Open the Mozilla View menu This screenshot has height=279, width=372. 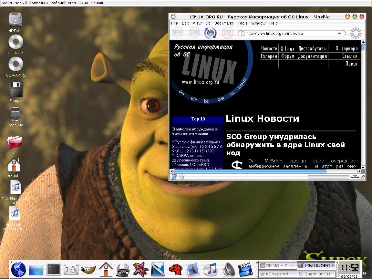197,23
